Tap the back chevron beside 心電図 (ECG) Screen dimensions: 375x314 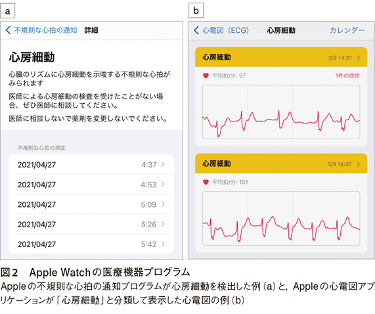pyautogui.click(x=196, y=30)
